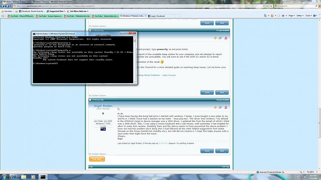
Task: Open the Help question mark menu
Action: click(315, 16)
